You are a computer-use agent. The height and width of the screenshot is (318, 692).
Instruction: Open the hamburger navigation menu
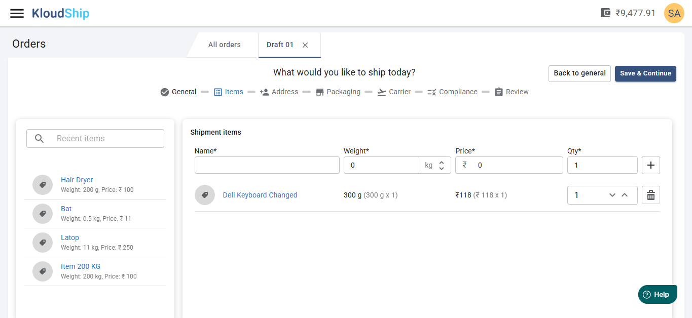pos(17,14)
